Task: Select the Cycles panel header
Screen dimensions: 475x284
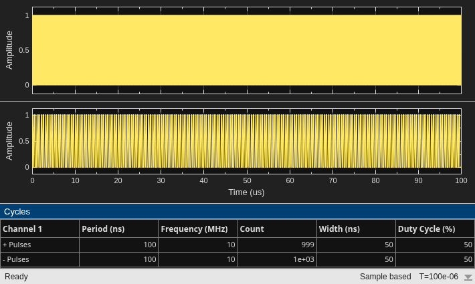Action: pos(237,211)
